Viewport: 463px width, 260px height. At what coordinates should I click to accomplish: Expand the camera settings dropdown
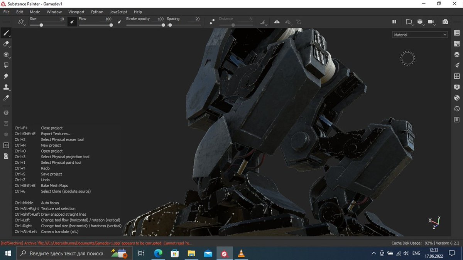click(431, 22)
